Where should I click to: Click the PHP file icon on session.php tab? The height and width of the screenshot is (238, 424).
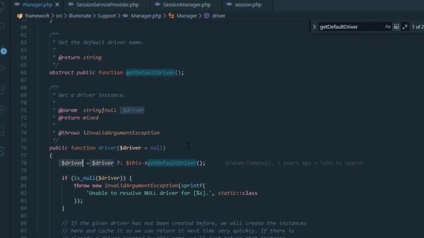[x=229, y=5]
